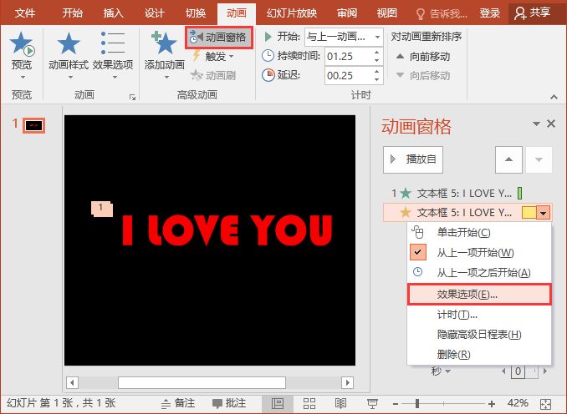The image size is (567, 414).
Task: Open the File (文件) tab
Action: [x=24, y=13]
